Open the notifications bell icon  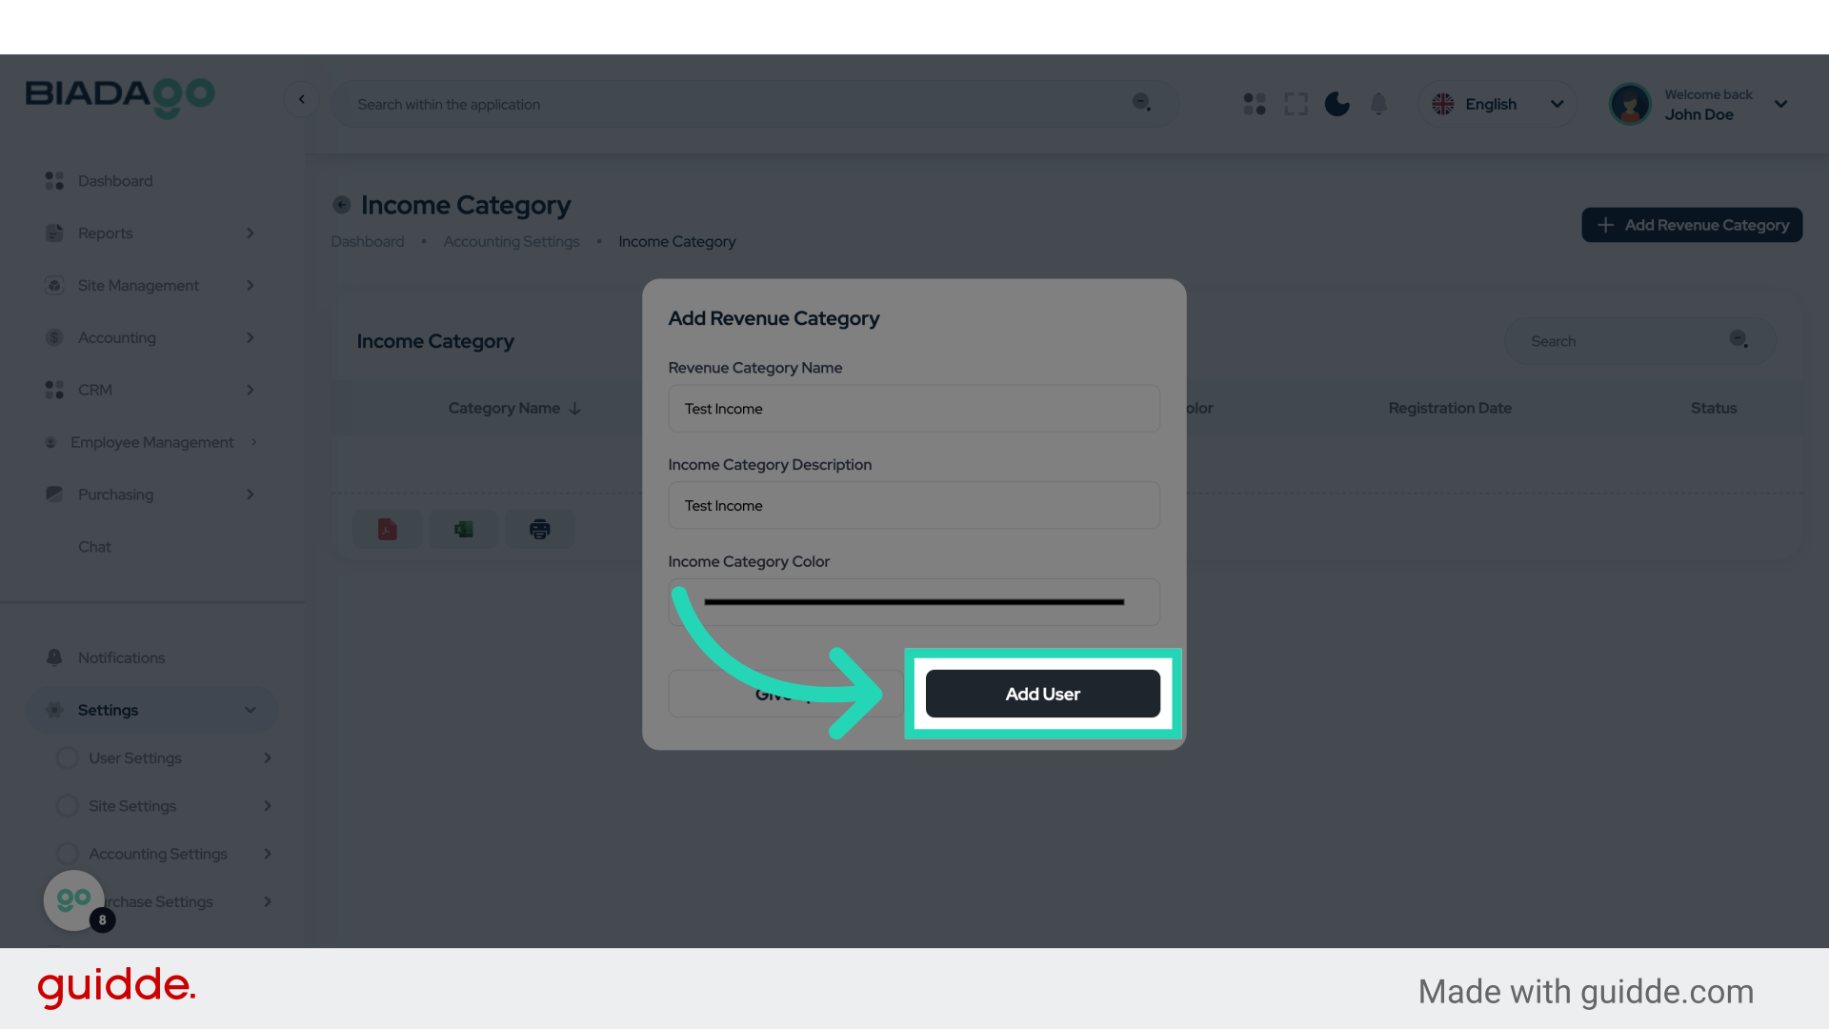pos(1378,104)
